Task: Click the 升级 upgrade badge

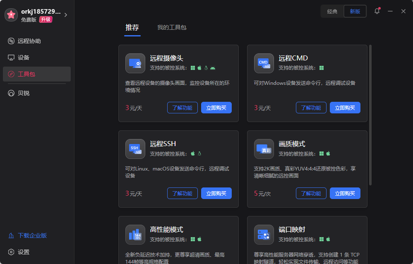Action: [x=46, y=19]
